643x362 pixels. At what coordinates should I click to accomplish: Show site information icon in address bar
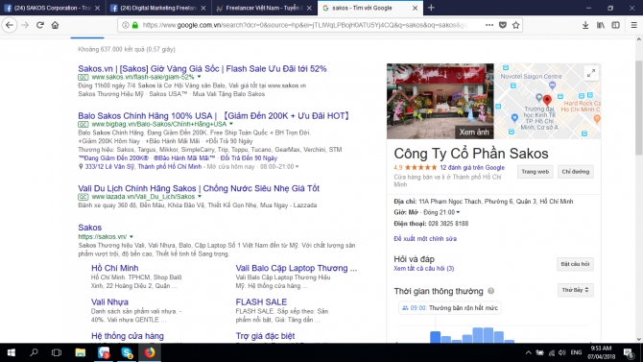(126, 25)
